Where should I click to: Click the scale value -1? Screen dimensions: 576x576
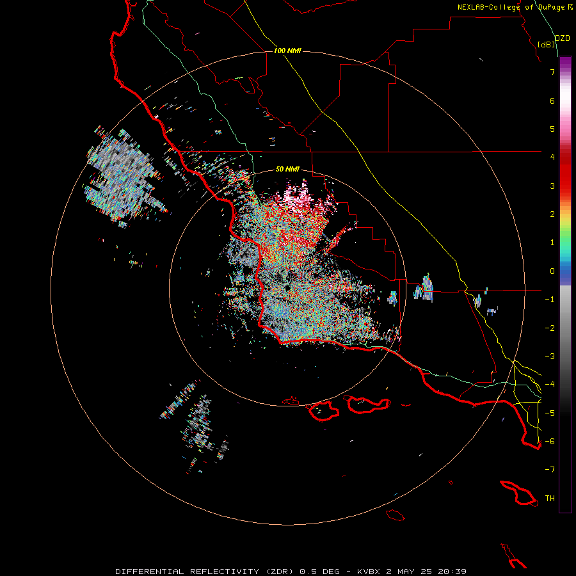550,300
